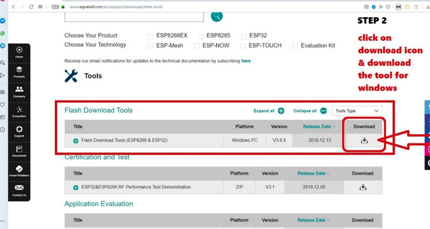
Task: Open the browser downloads icon
Action: 428,7
